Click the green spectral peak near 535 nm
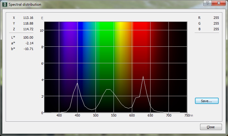The image size is (228, 136). tap(108, 89)
